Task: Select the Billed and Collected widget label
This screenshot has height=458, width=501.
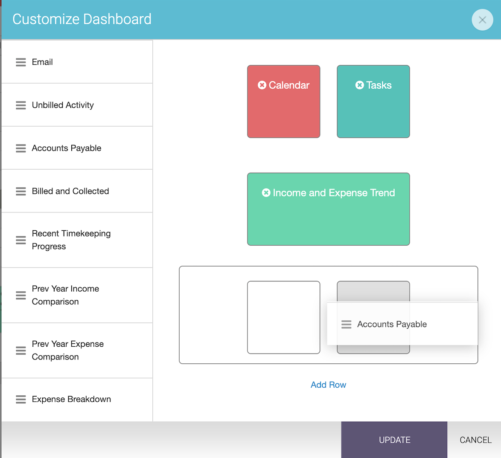Action: click(70, 191)
